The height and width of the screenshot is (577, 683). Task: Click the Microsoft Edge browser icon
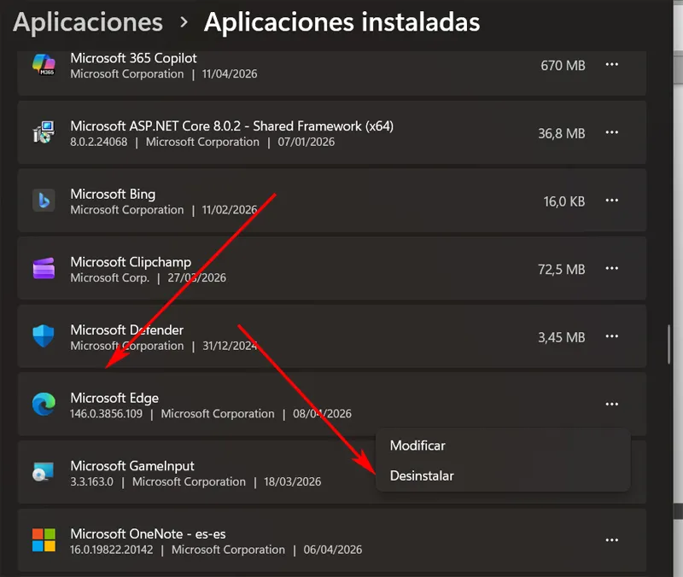click(x=44, y=404)
